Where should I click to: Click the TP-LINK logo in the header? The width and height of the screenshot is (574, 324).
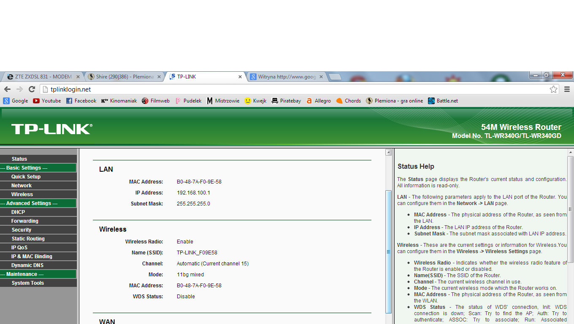[x=51, y=129]
